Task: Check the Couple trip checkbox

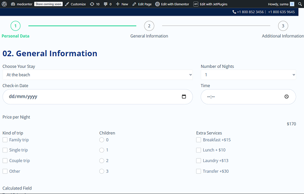Action: coord(5,161)
